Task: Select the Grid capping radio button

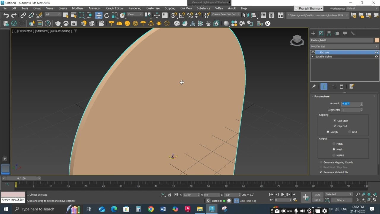Action: click(350, 132)
